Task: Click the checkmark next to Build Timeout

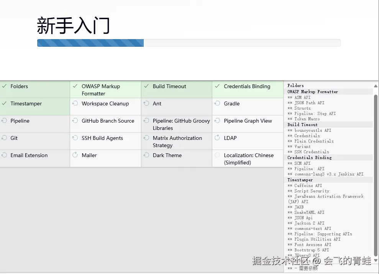Action: [x=146, y=86]
